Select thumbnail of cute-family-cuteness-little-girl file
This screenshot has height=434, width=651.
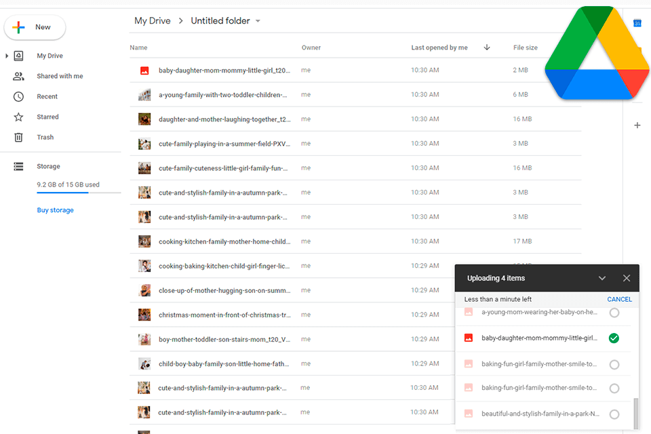coord(144,169)
